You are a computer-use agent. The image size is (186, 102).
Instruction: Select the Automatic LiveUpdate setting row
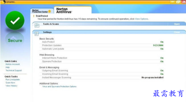coord(102,49)
